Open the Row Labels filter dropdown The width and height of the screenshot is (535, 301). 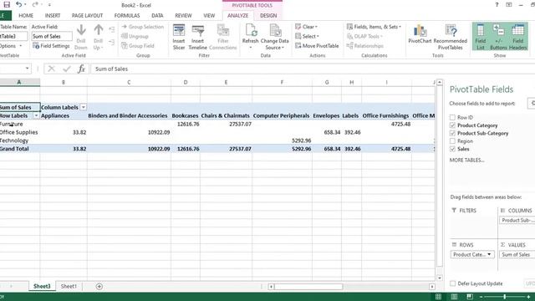tap(36, 115)
